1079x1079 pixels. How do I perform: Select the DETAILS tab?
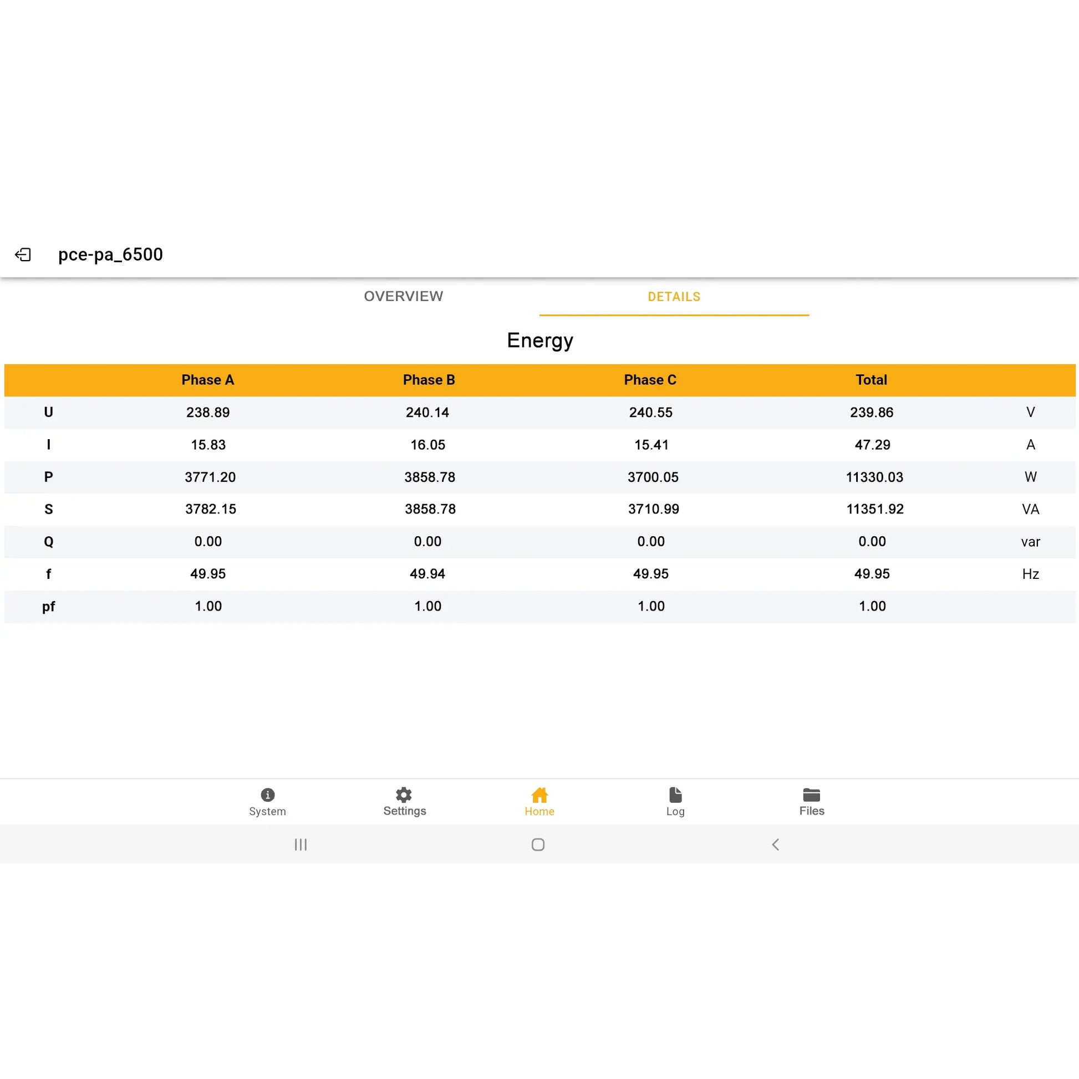674,297
